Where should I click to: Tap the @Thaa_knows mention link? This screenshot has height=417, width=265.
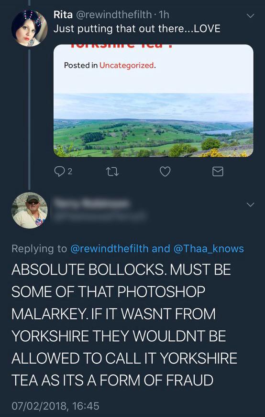[x=209, y=249]
